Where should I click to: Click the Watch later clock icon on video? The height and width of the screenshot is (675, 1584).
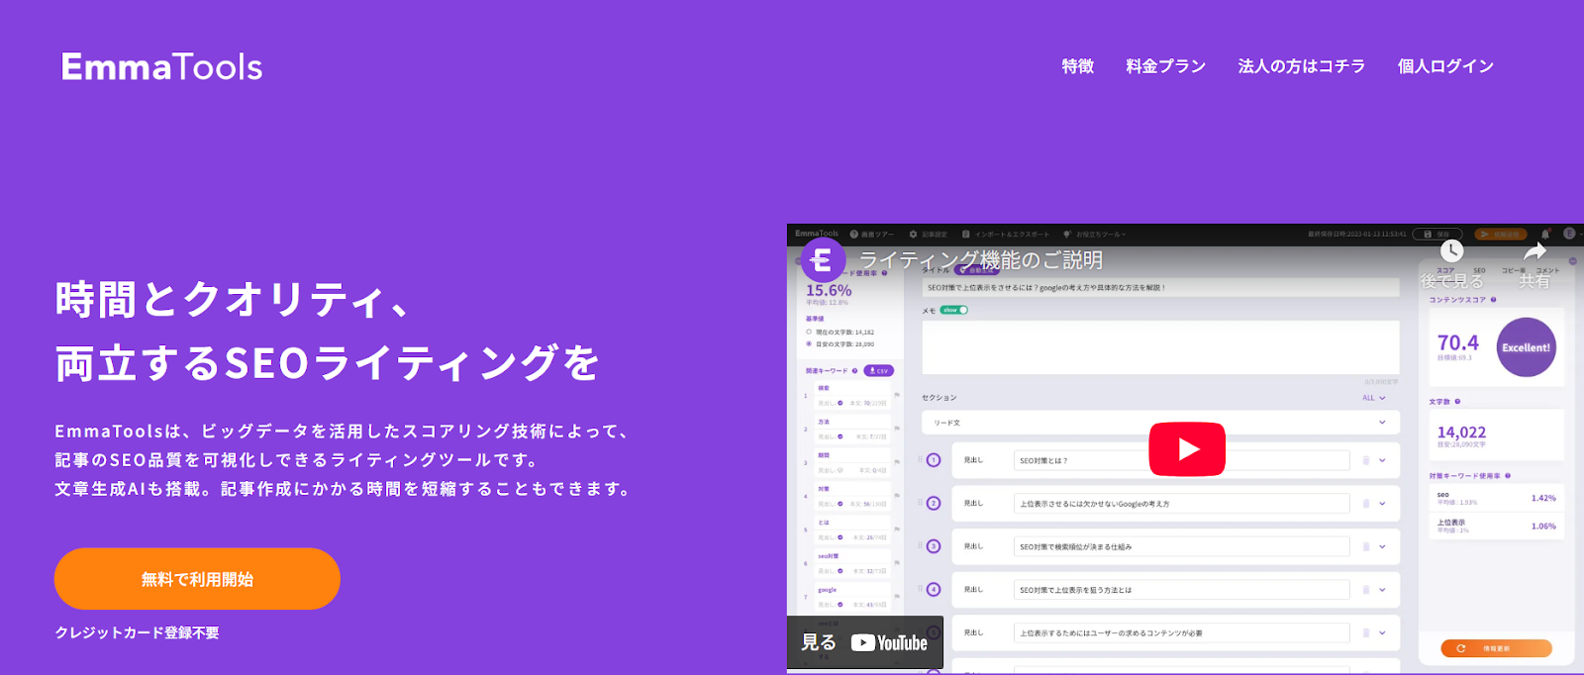tap(1451, 251)
